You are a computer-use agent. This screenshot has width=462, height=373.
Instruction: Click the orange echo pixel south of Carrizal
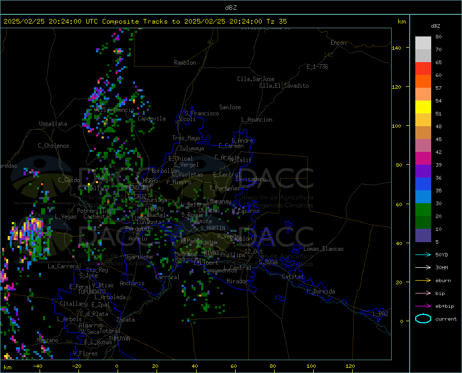point(200,295)
